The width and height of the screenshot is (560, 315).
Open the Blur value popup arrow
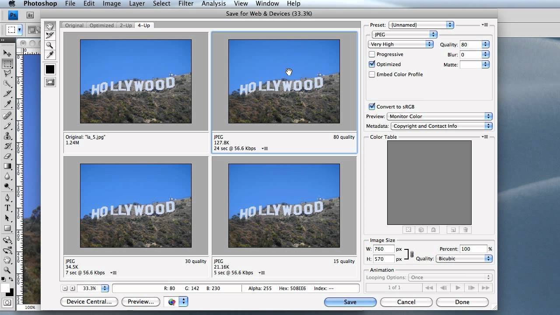485,55
